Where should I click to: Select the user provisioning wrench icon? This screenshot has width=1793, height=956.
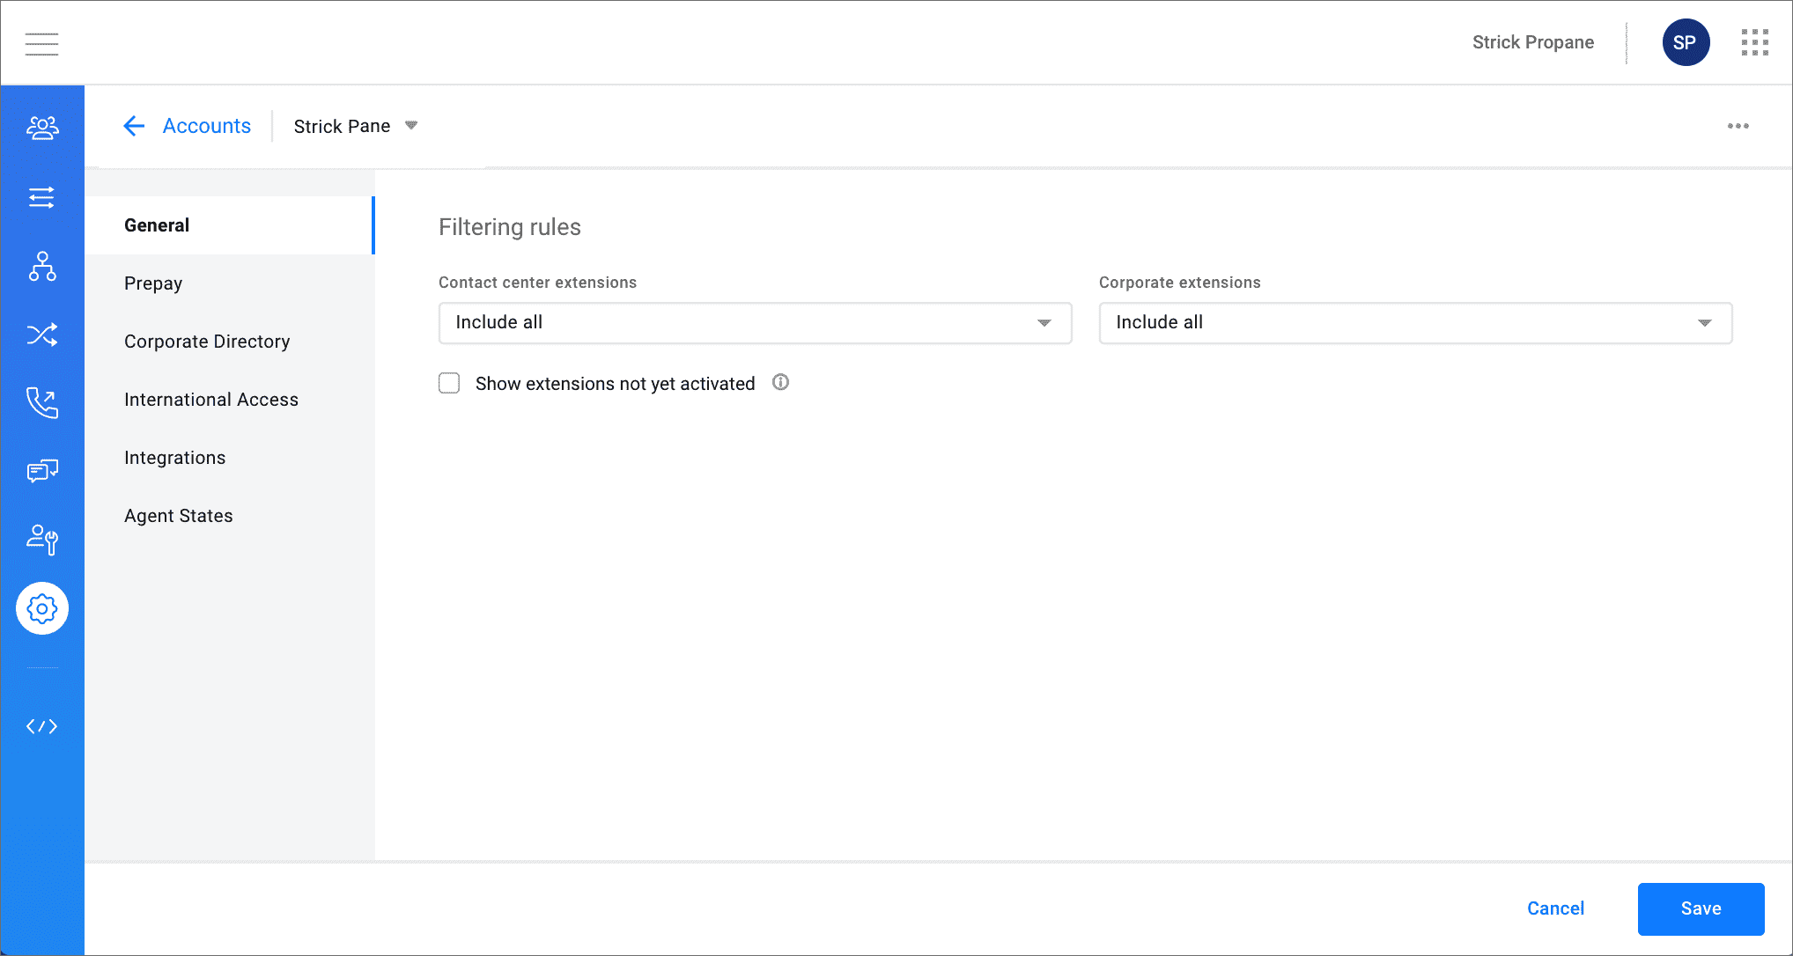tap(41, 540)
